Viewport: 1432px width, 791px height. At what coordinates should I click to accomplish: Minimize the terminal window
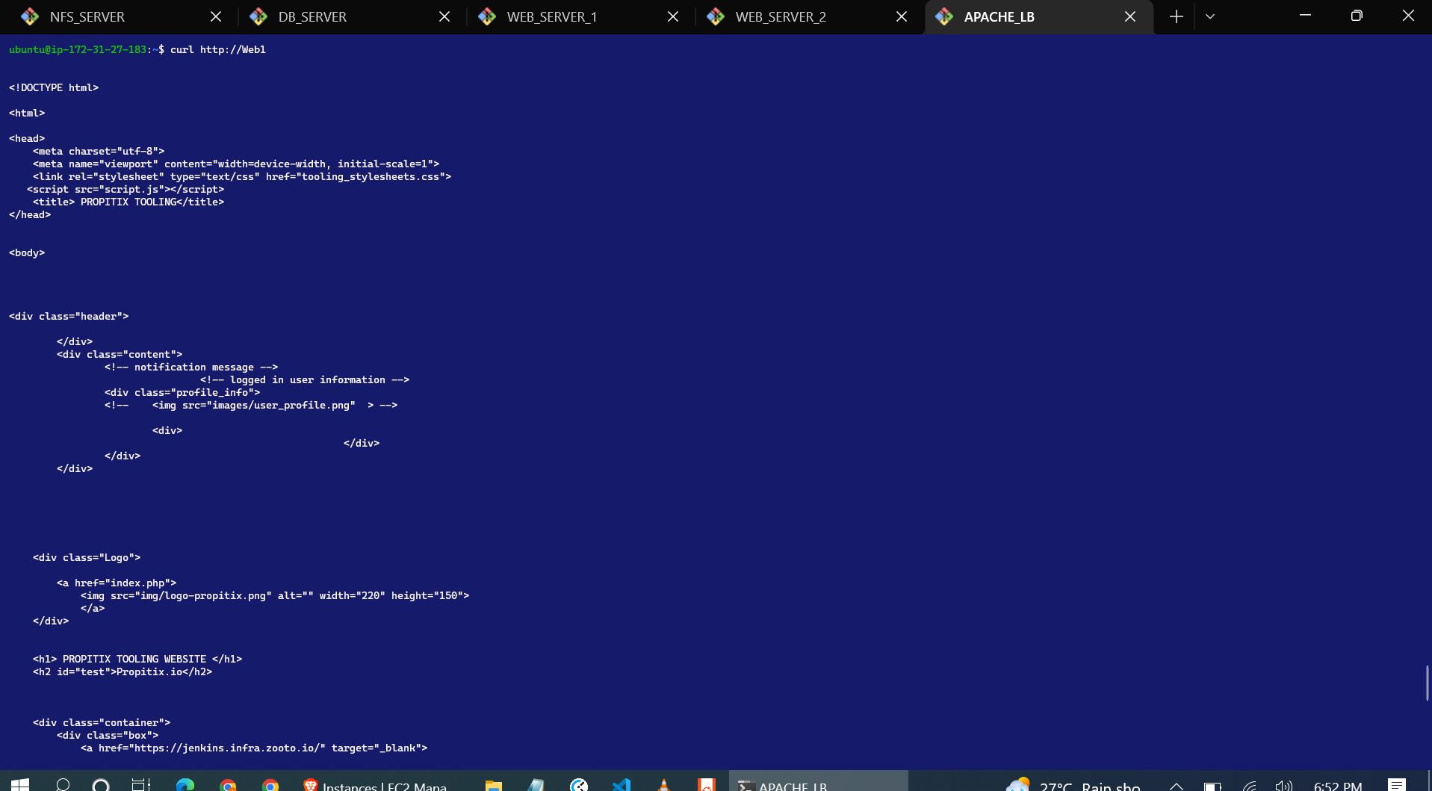coord(1306,16)
